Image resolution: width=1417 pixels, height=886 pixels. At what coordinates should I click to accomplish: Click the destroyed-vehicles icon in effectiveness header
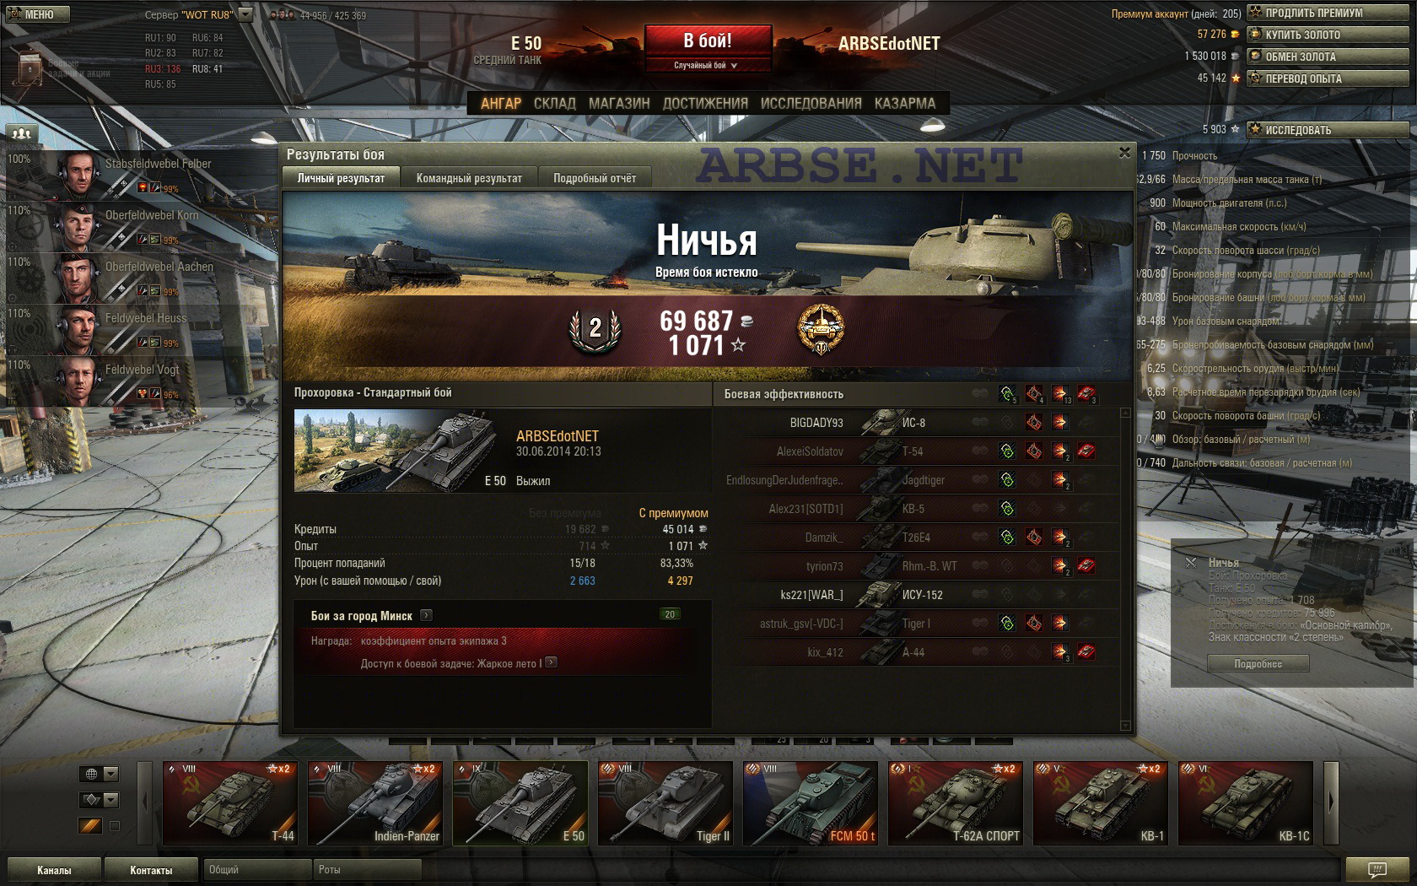tap(1086, 394)
